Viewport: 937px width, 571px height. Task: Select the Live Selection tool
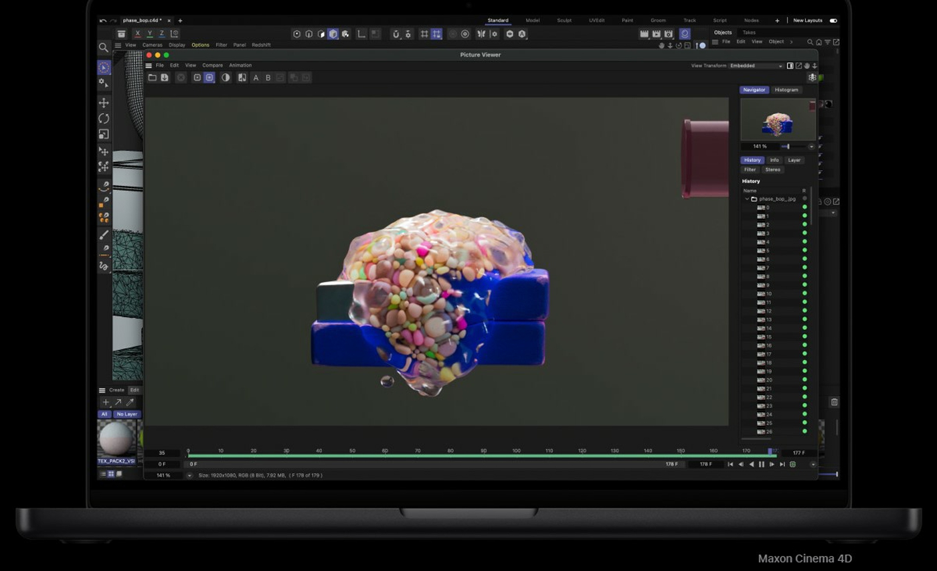point(104,68)
